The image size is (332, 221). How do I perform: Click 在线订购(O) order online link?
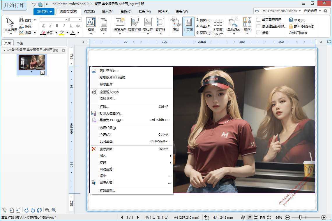point(298,33)
